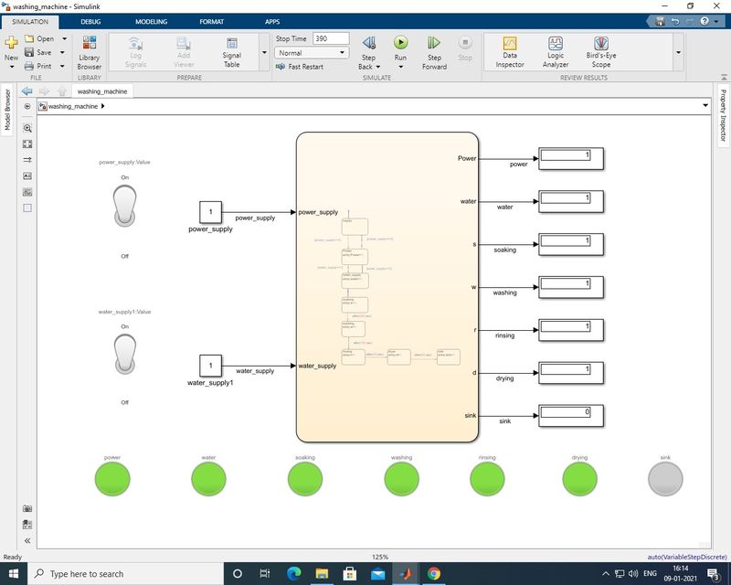This screenshot has height=585, width=731.
Task: Launch the Logic Analyzer
Action: [555, 52]
